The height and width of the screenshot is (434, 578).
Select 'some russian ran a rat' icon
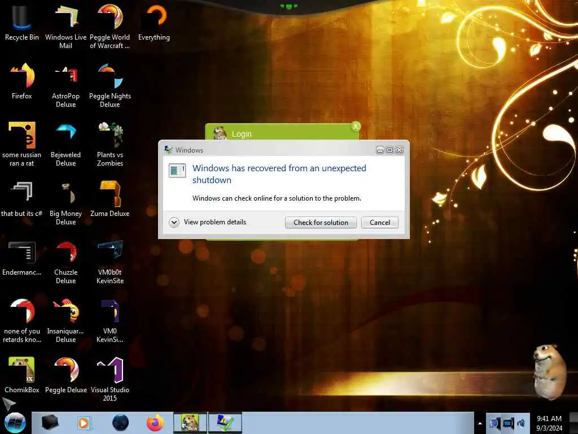(x=22, y=144)
